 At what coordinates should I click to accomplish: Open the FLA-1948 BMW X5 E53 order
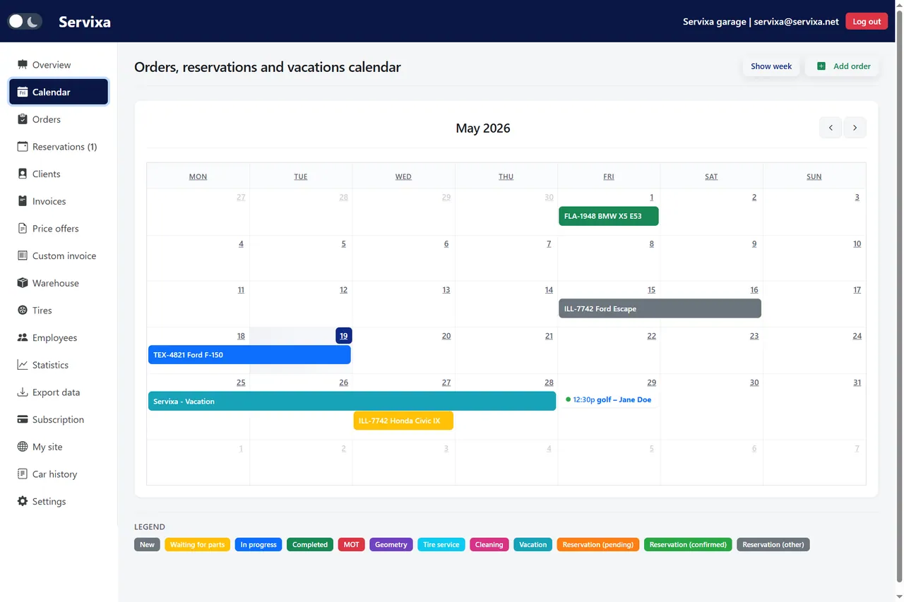[609, 216]
